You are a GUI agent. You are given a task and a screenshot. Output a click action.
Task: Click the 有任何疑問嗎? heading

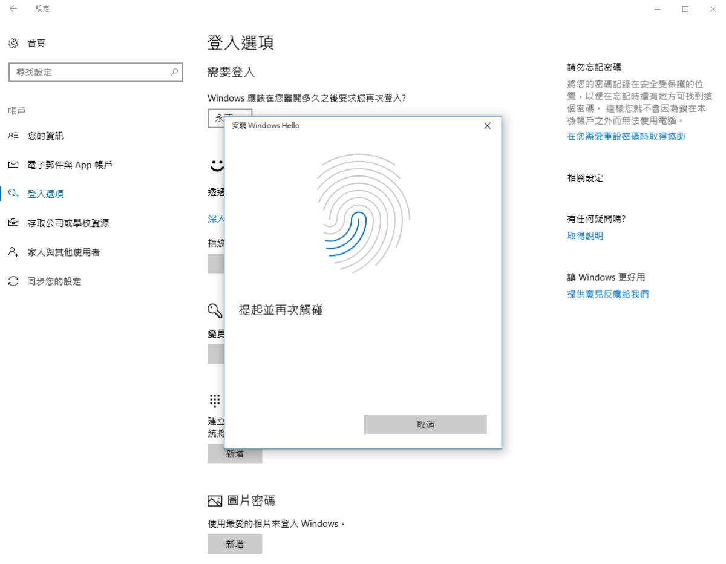[597, 219]
